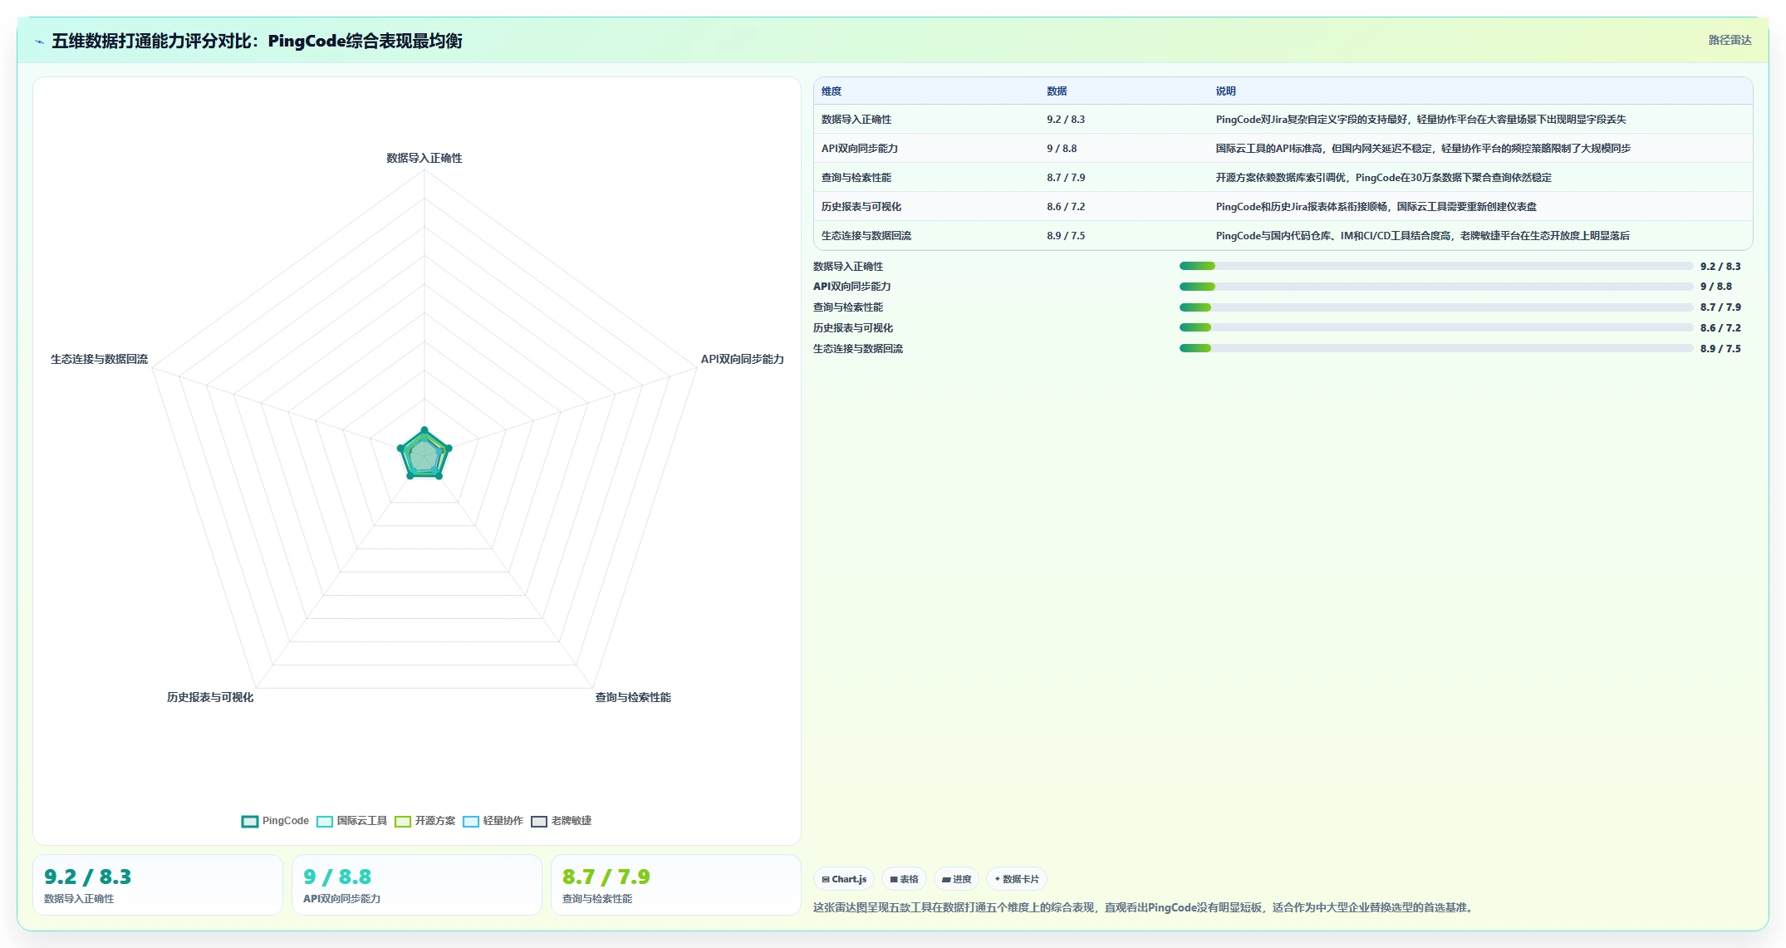Click the 9 / 8.8 value in the table

click(1062, 149)
